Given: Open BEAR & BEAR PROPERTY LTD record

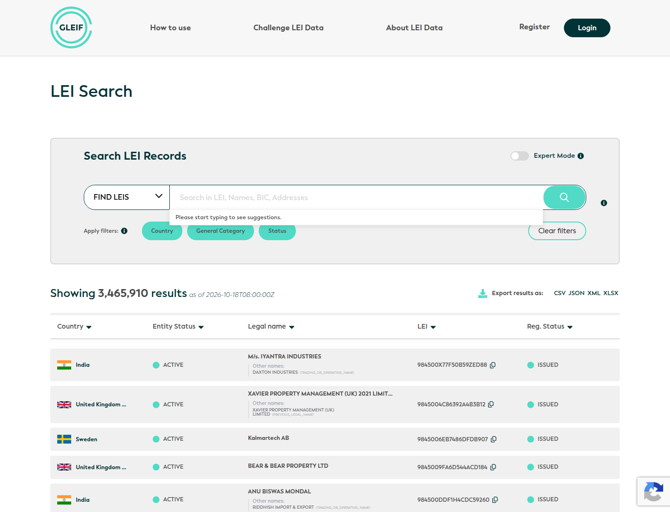Looking at the screenshot, I should point(288,466).
